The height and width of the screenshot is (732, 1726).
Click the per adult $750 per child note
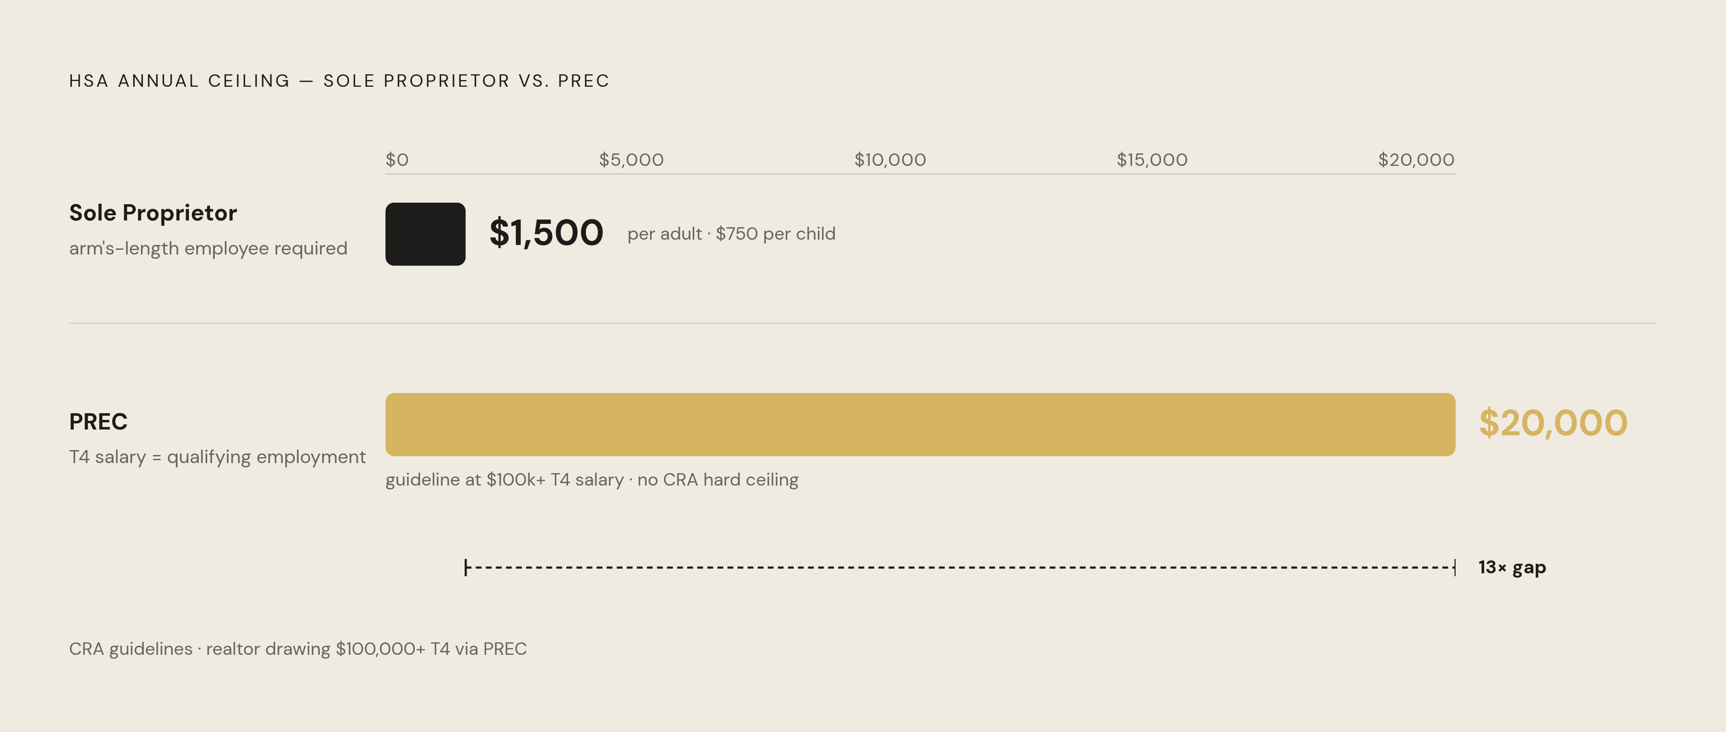(x=731, y=234)
